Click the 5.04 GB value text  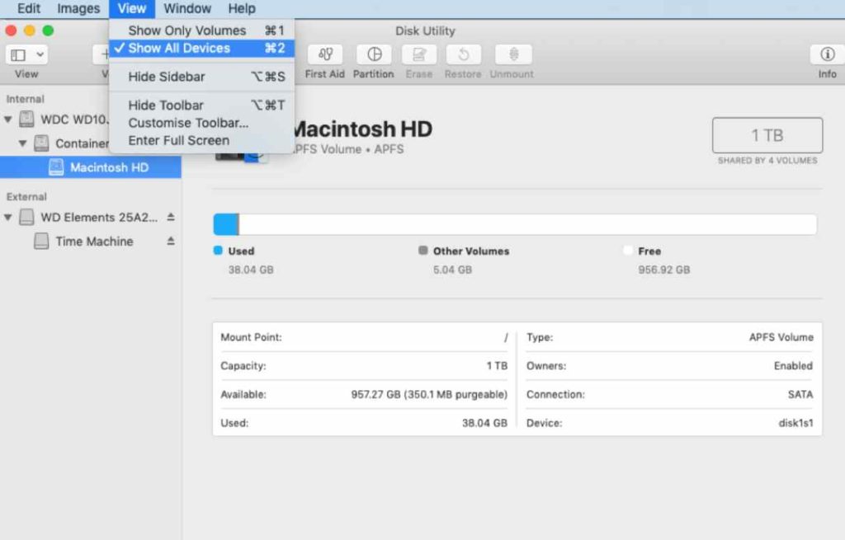452,270
